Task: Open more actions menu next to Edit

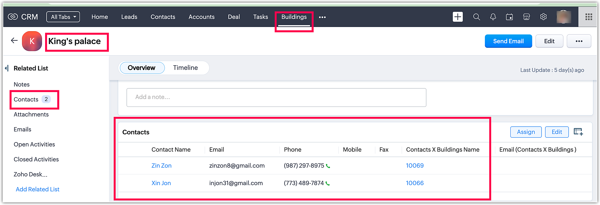Action: tap(579, 41)
